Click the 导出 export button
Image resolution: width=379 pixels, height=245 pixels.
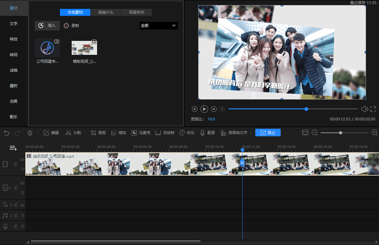click(x=268, y=133)
